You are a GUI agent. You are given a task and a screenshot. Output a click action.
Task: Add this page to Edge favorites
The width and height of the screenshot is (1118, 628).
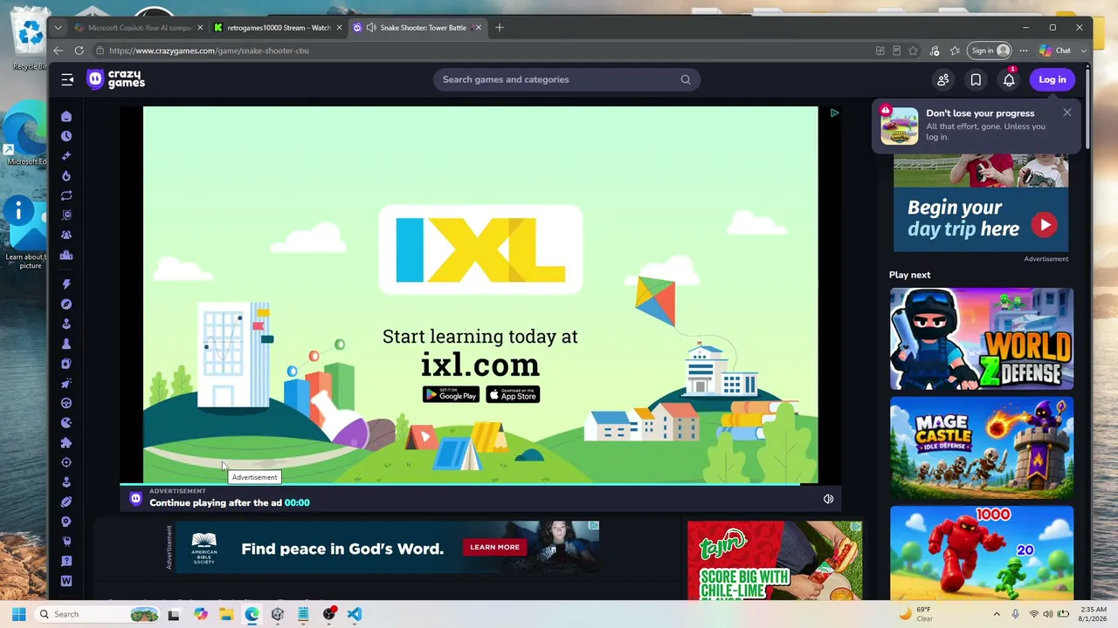[x=913, y=51]
